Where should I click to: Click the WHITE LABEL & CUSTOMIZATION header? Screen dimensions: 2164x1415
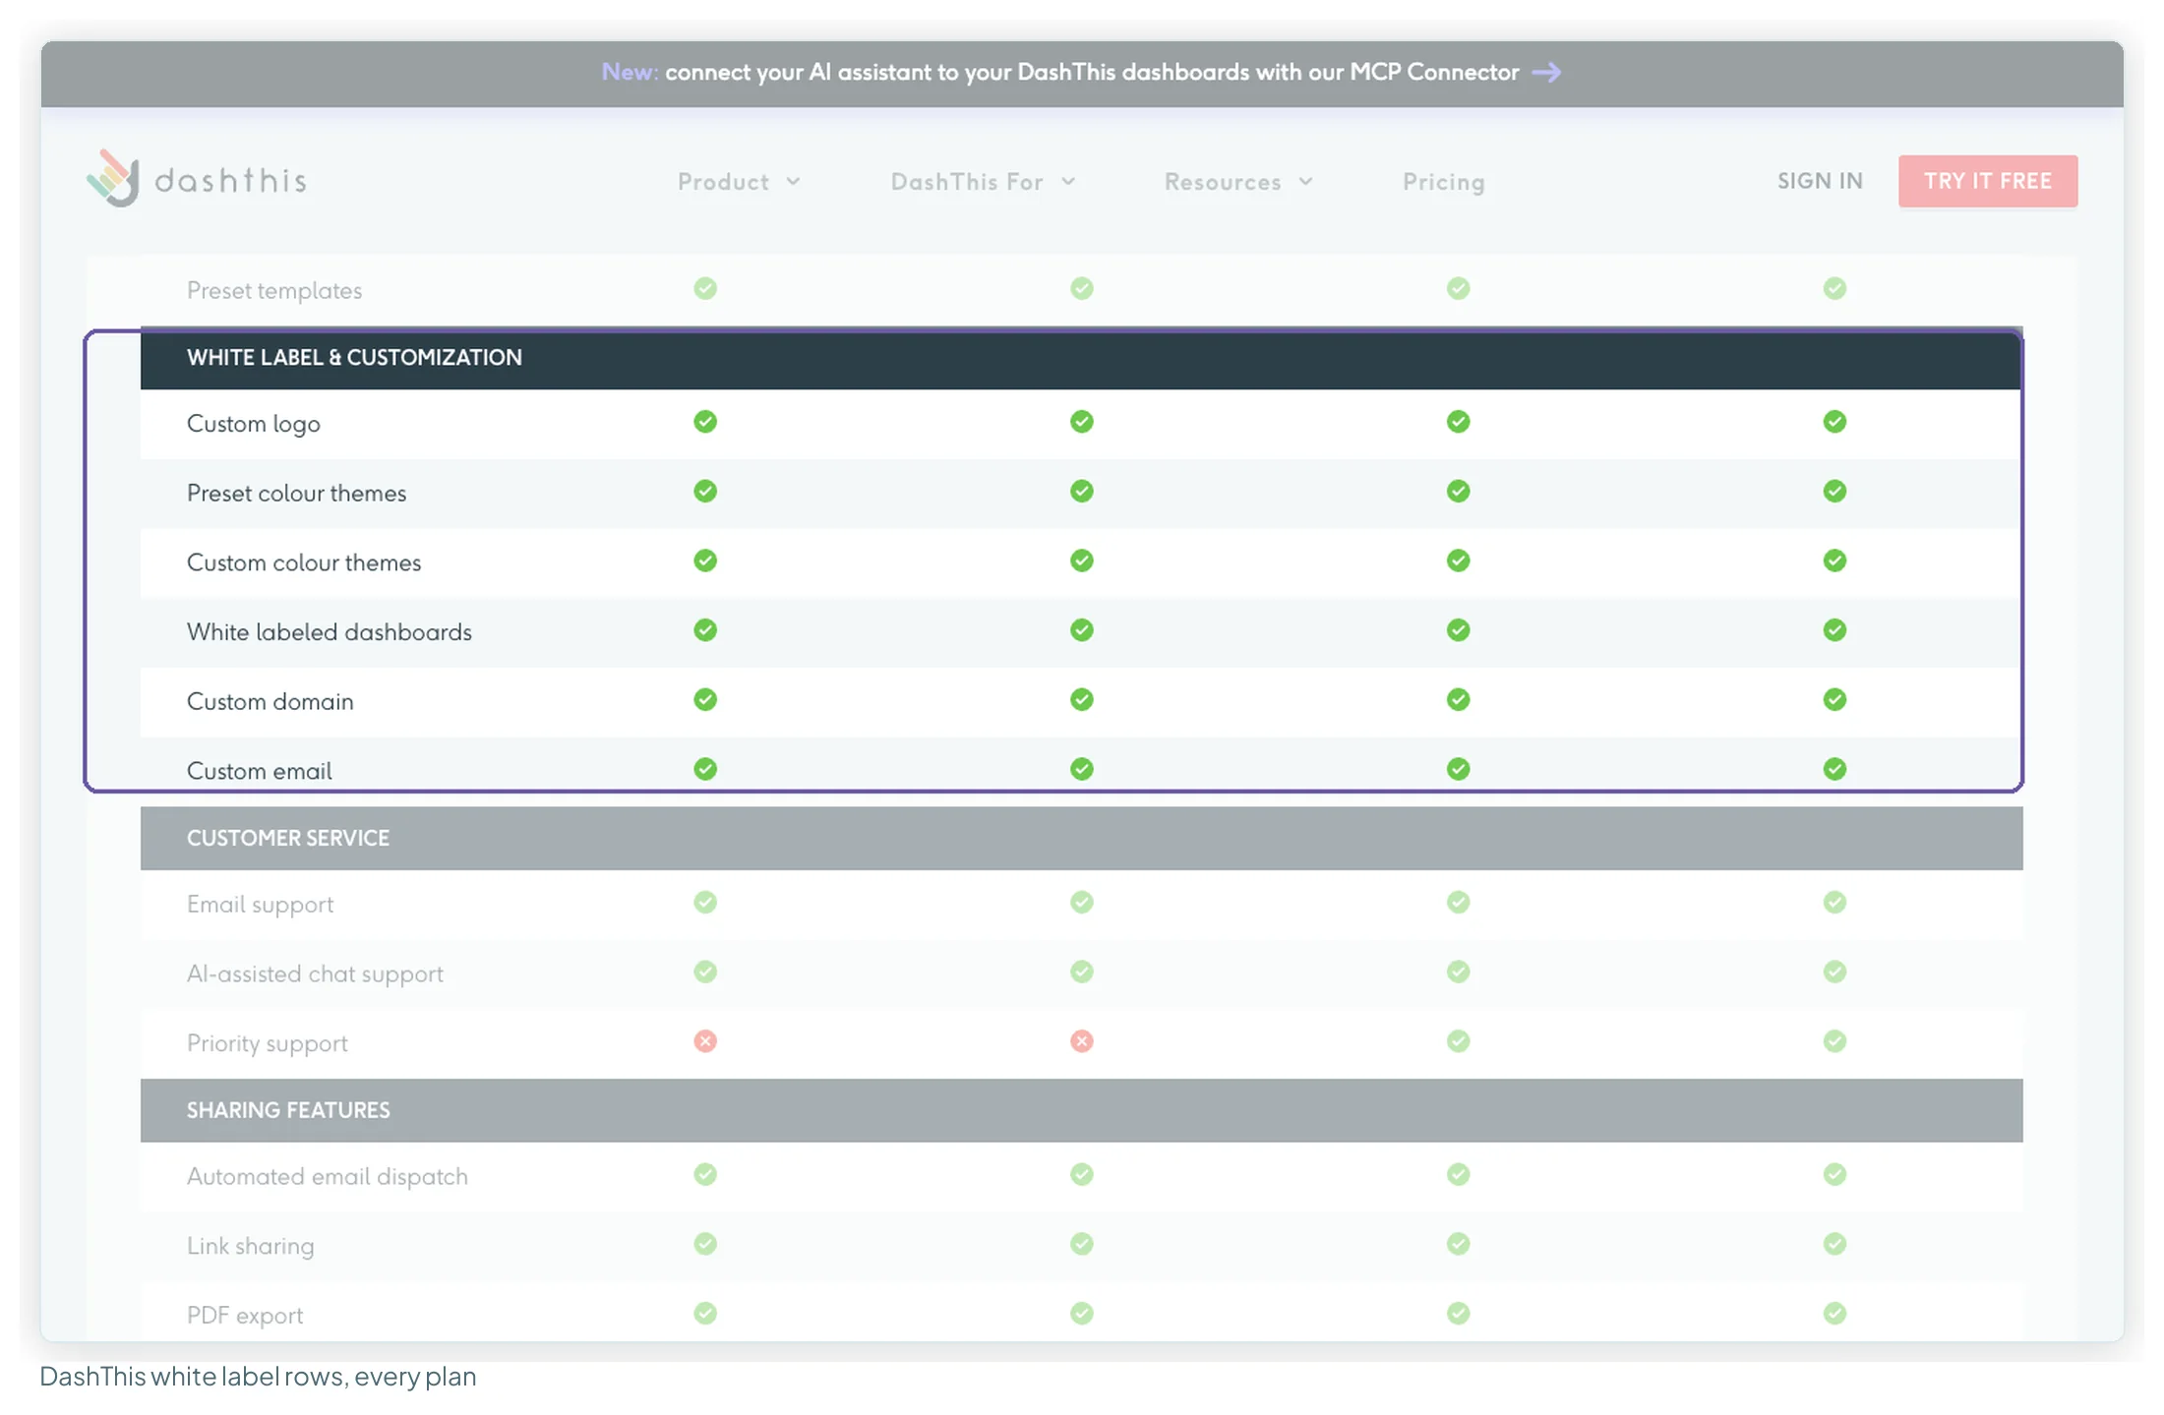pos(1081,358)
